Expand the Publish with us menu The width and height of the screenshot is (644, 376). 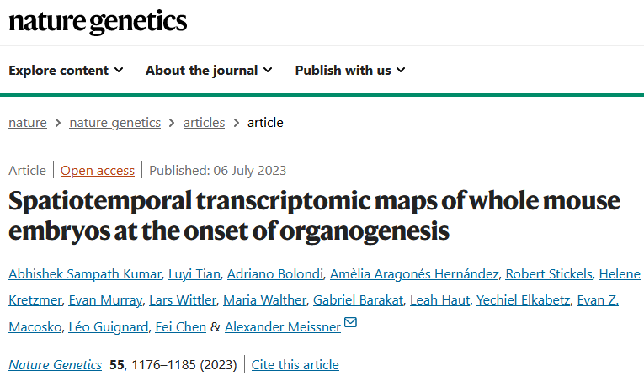[x=350, y=71]
